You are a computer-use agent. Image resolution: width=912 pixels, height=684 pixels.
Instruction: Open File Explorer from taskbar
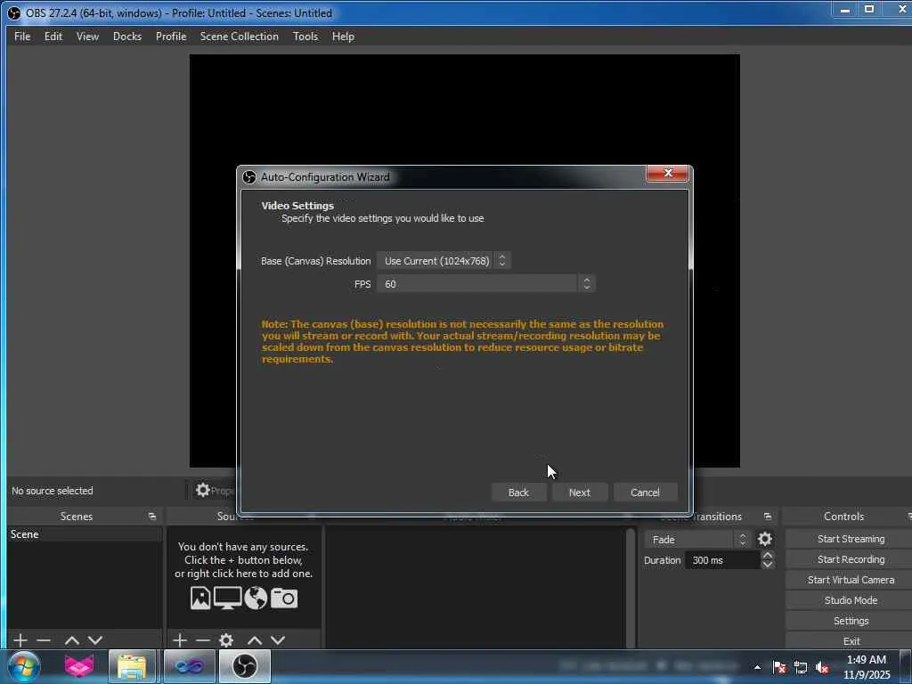coord(132,666)
